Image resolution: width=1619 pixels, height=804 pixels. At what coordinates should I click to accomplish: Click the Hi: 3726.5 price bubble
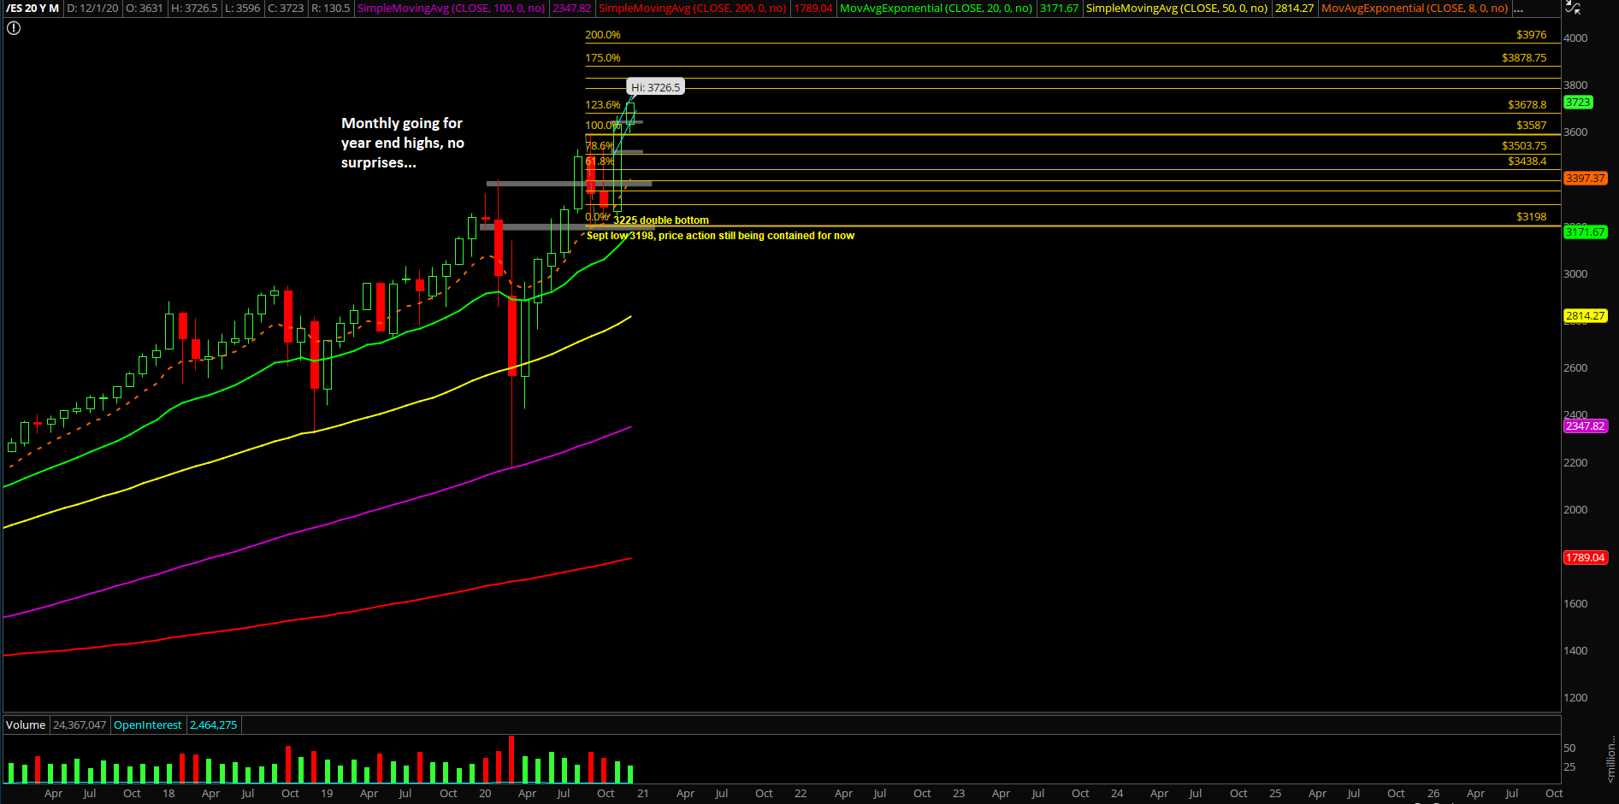[x=656, y=87]
